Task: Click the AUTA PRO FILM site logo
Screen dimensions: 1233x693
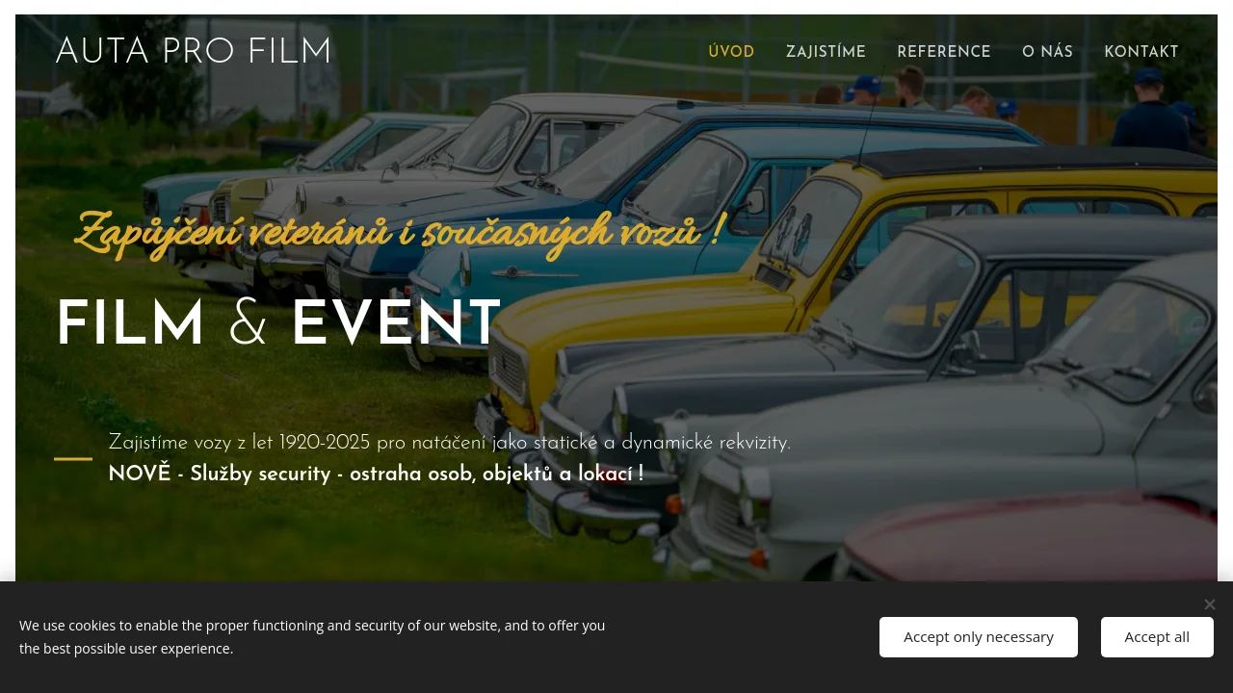Action: point(194,52)
